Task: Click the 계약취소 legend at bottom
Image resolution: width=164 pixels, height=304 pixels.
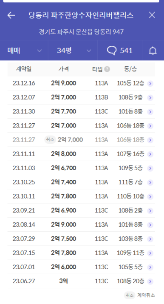Action: click(146, 295)
